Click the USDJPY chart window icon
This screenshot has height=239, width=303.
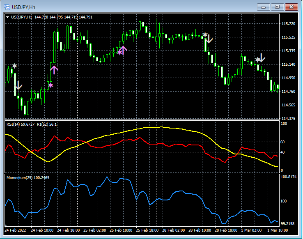tap(7, 7)
